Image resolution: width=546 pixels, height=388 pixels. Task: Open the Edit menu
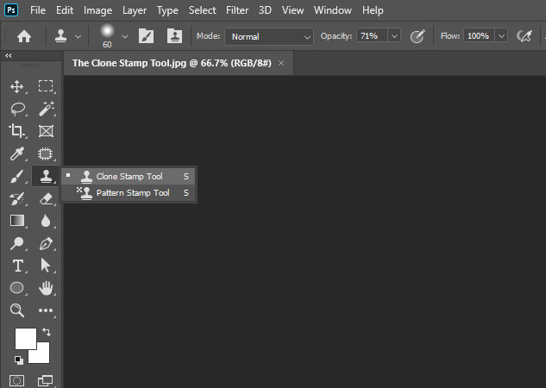(65, 10)
